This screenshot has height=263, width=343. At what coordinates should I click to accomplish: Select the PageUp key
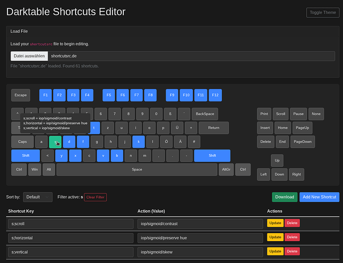point(302,128)
